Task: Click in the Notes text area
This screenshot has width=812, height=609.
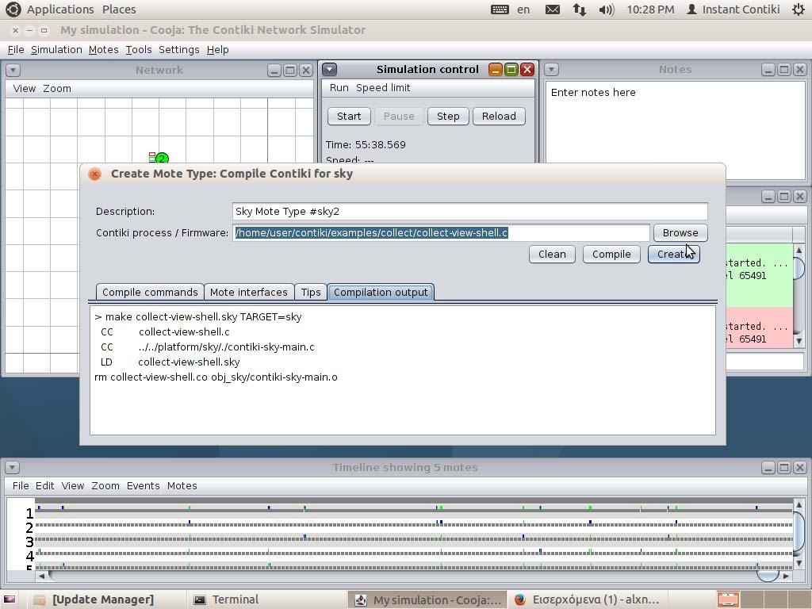Action: pyautogui.click(x=676, y=129)
